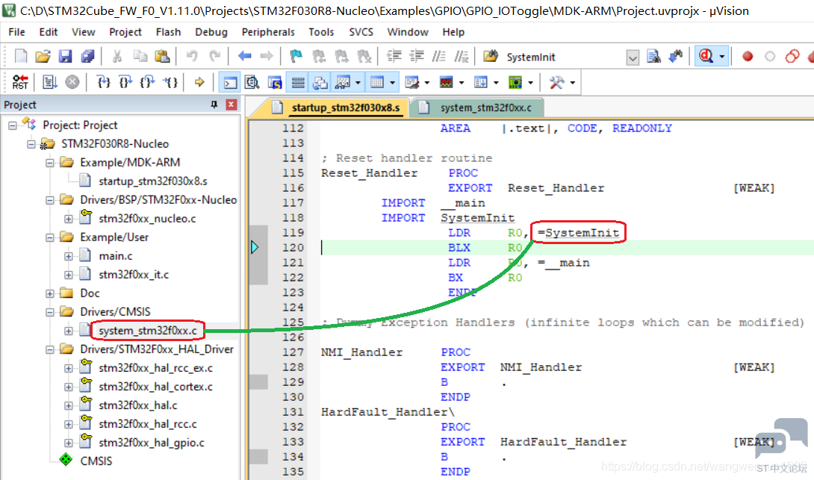The height and width of the screenshot is (480, 814).
Task: Click the Paste clipboard icon
Action: tap(163, 56)
